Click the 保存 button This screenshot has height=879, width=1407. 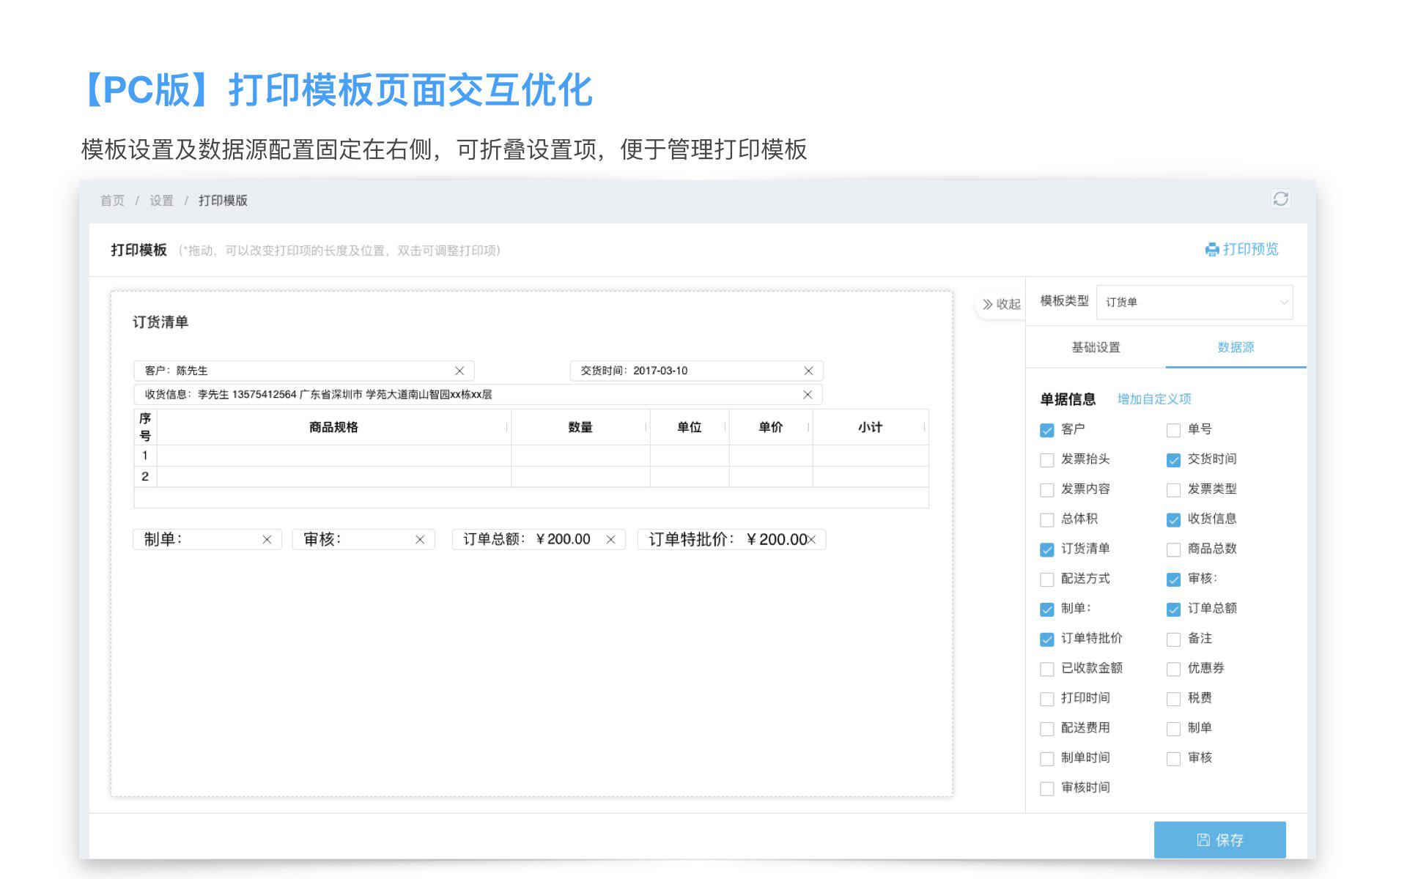(1219, 839)
